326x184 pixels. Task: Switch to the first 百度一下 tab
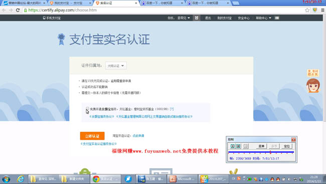point(162,3)
